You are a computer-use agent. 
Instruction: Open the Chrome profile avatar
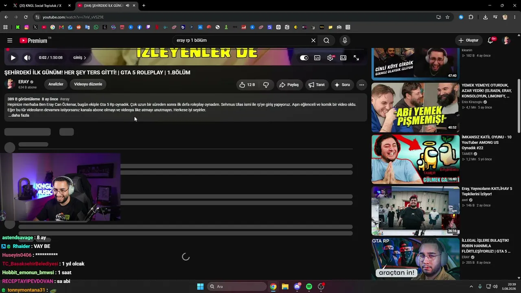click(505, 17)
